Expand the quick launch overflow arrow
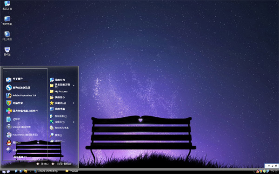The width and height of the screenshot is (279, 174). (x=30, y=171)
